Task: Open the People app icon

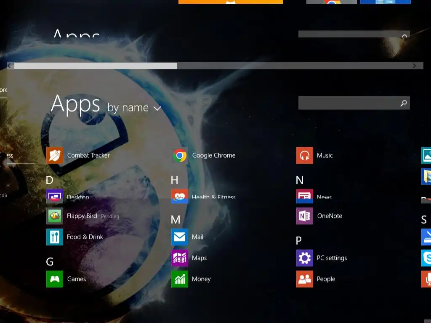Action: coord(305,279)
